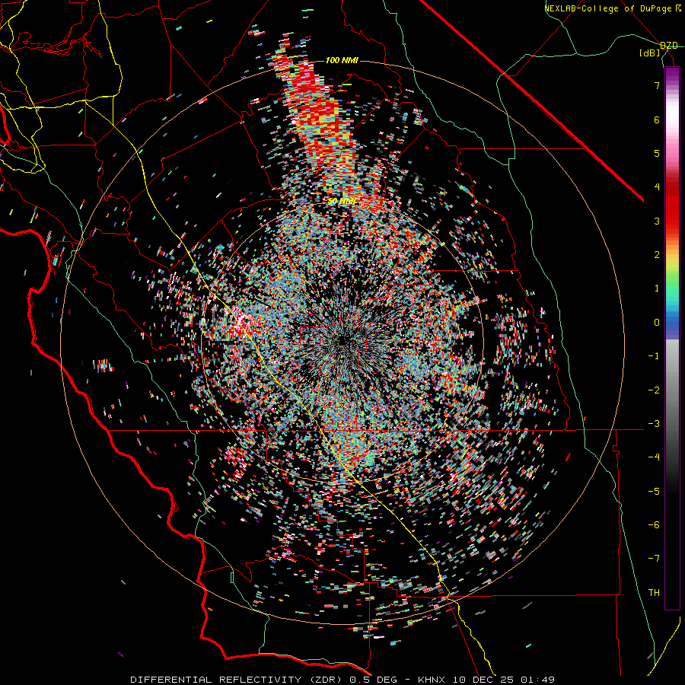The image size is (685, 685).
Task: Click scale value '-4' on legend
Action: (654, 457)
